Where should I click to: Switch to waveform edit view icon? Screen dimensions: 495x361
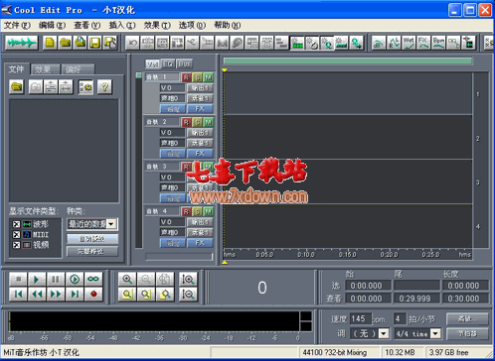[x=22, y=43]
